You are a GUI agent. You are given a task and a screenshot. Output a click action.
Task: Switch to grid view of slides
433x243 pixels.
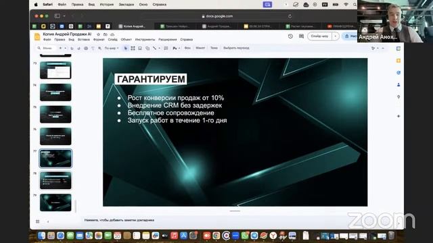click(x=38, y=221)
